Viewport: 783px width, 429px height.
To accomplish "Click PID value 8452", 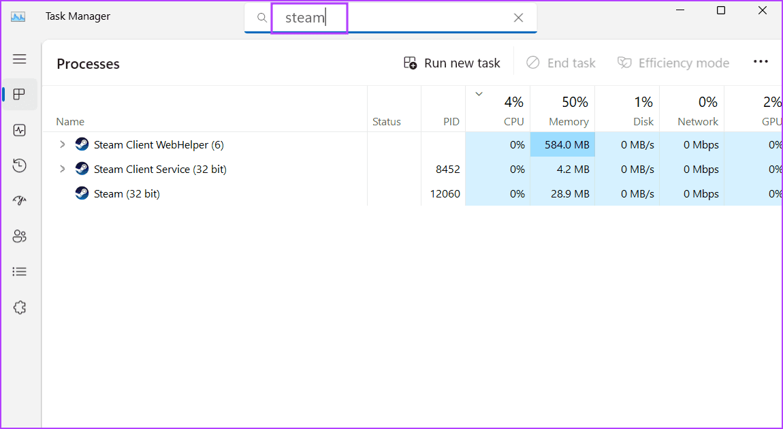I will pos(448,170).
